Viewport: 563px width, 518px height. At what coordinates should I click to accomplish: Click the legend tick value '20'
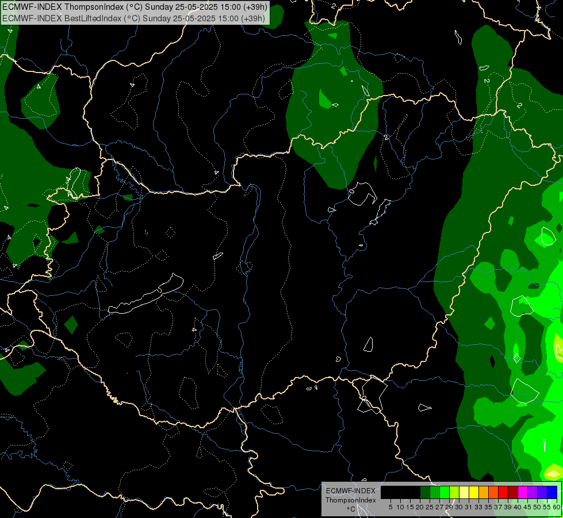tap(420, 507)
